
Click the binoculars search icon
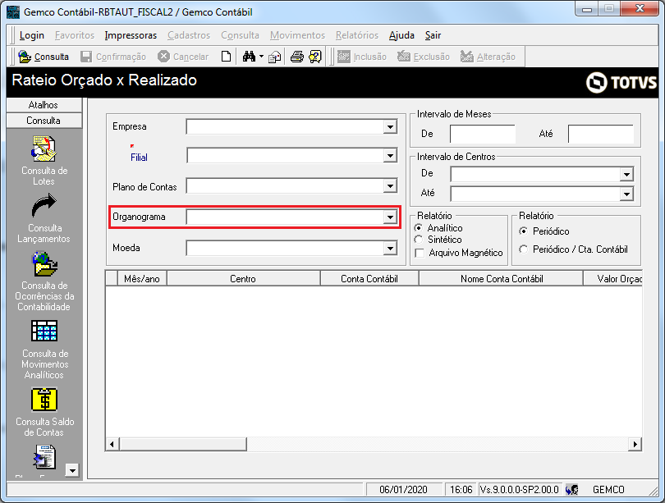pos(249,57)
